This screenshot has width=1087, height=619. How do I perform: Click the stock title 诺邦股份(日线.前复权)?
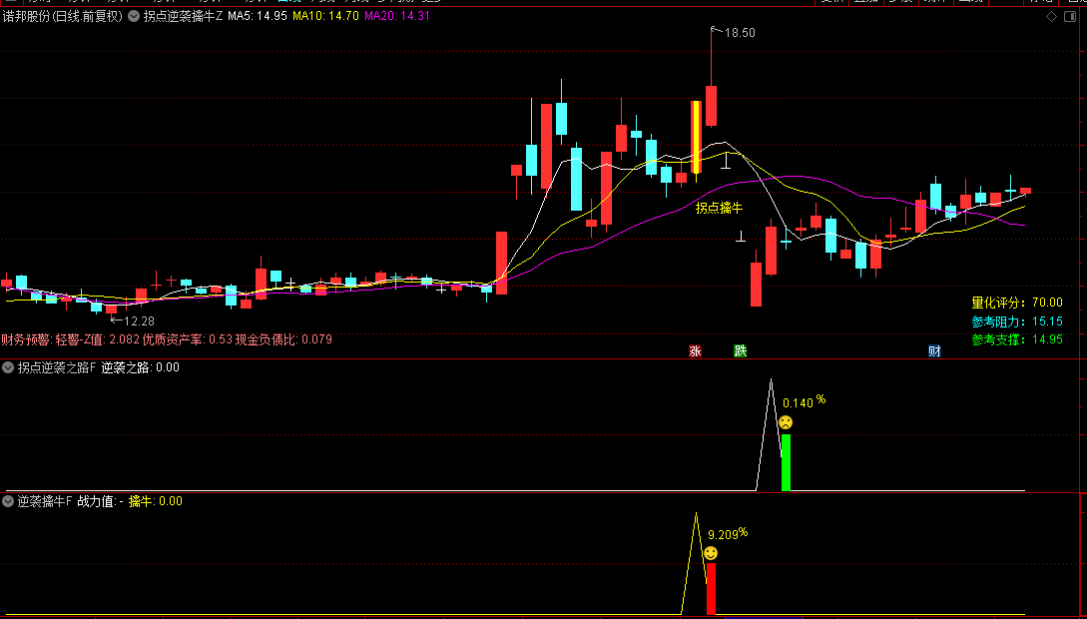pos(63,16)
